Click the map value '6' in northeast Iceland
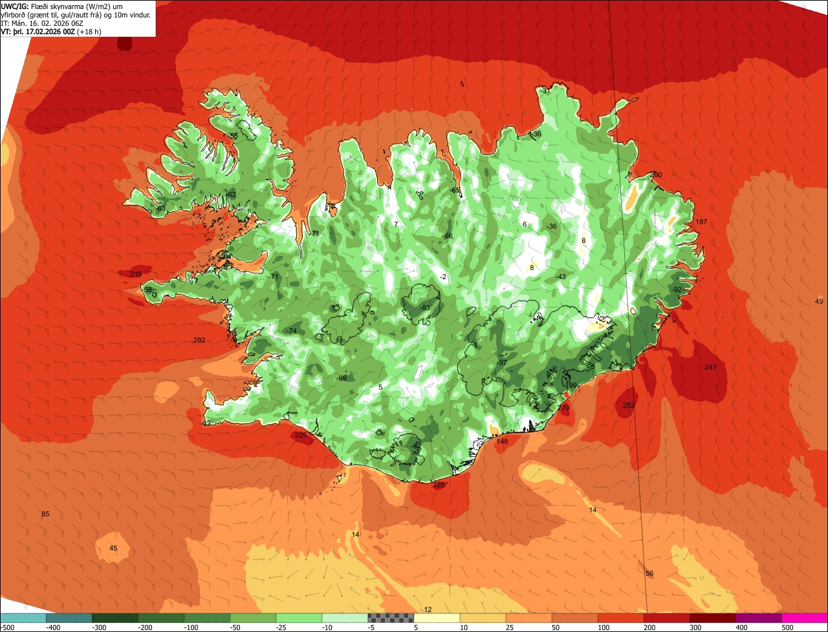Image resolution: width=828 pixels, height=632 pixels. [525, 225]
